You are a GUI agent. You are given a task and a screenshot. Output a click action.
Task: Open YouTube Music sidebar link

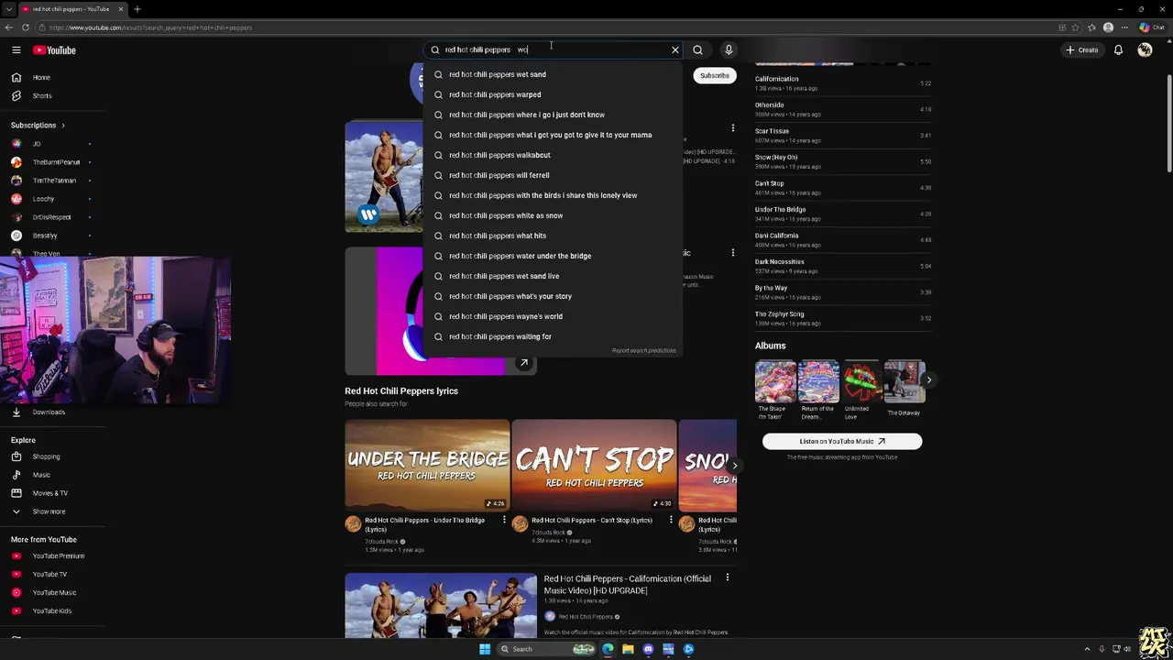(52, 592)
